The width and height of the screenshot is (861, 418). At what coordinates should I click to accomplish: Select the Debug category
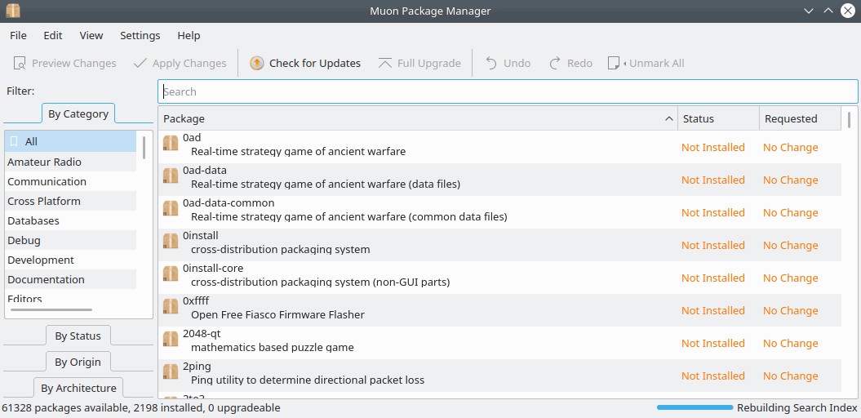(70, 240)
